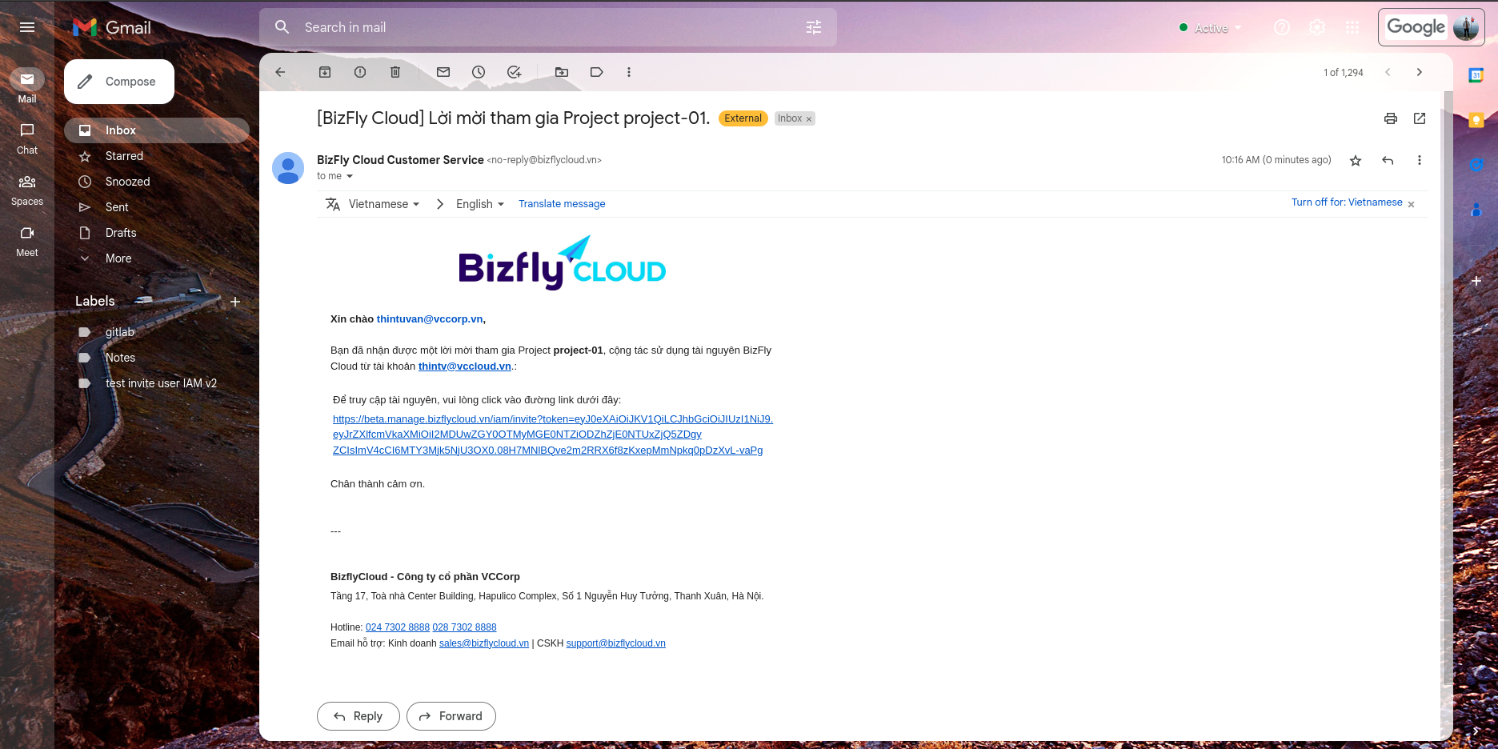Open the English target language dropdown
Viewport: 1498px width, 749px height.
[x=480, y=204]
